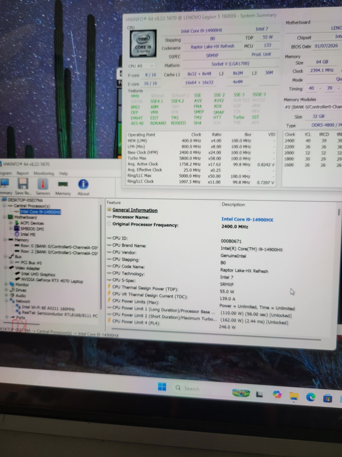Click the Raptor Lake-HX Refresh codename field
The width and height of the screenshot is (342, 457).
coord(212,47)
